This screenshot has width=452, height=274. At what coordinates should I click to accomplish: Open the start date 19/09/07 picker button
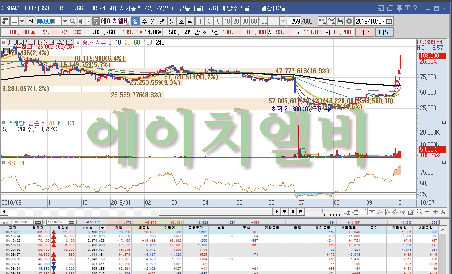click(38, 222)
